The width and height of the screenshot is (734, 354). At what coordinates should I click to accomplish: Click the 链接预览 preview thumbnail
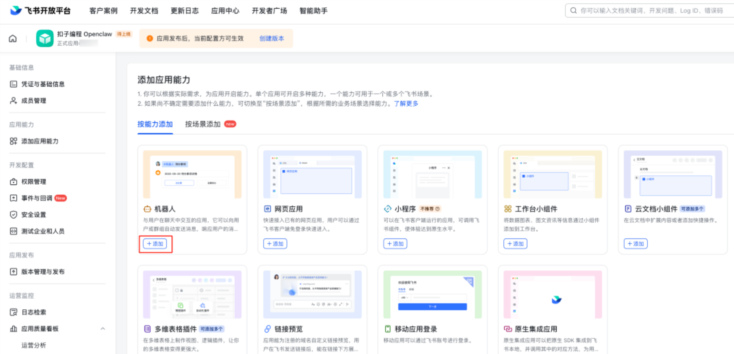(312, 294)
